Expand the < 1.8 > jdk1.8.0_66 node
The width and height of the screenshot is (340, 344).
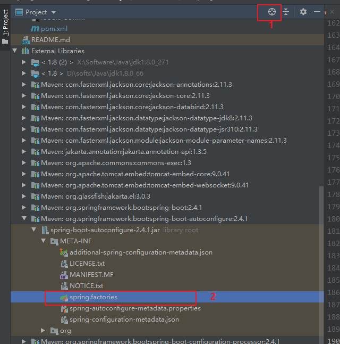tap(24, 73)
